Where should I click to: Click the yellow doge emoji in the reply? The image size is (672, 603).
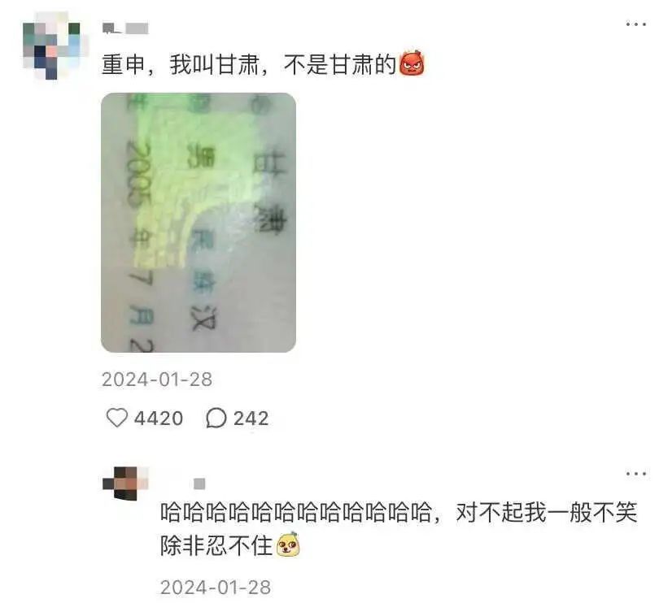point(287,544)
